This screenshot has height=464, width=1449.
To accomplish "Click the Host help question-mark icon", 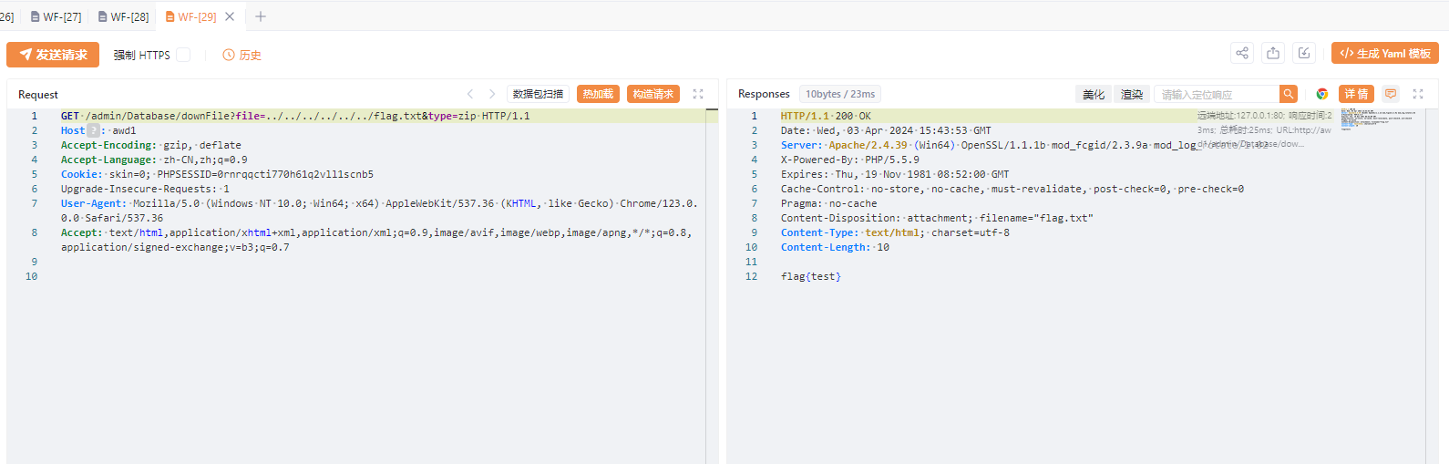I will point(93,130).
